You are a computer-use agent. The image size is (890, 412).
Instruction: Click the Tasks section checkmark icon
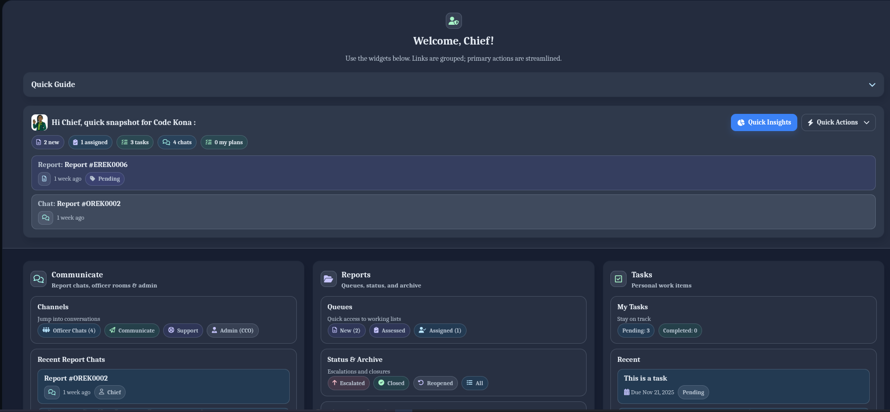618,279
